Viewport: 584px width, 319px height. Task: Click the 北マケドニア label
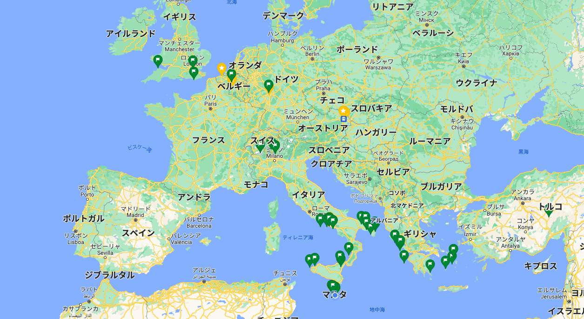(x=407, y=205)
